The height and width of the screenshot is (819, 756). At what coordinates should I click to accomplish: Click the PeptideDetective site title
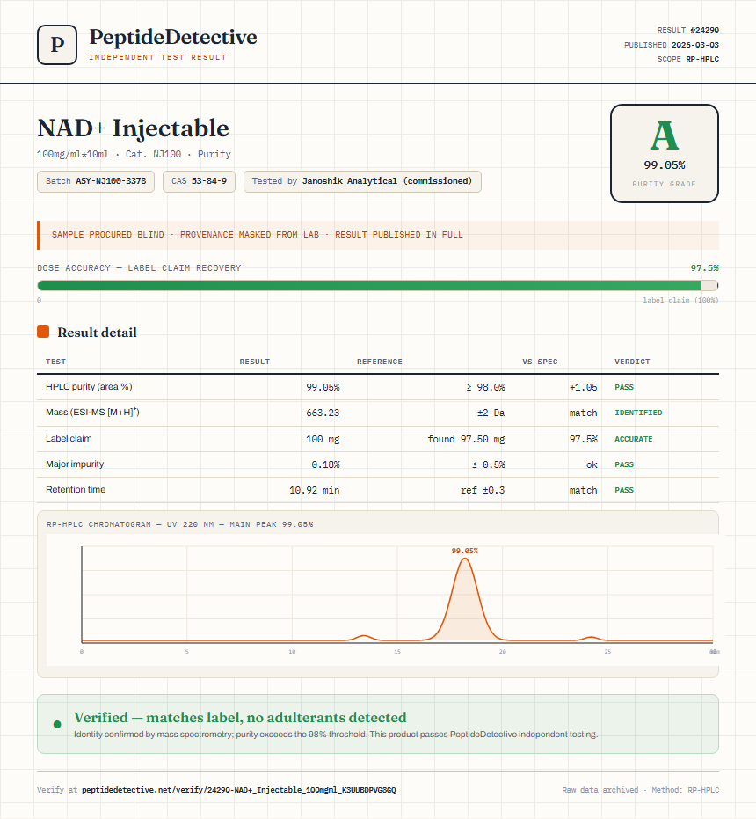[173, 37]
